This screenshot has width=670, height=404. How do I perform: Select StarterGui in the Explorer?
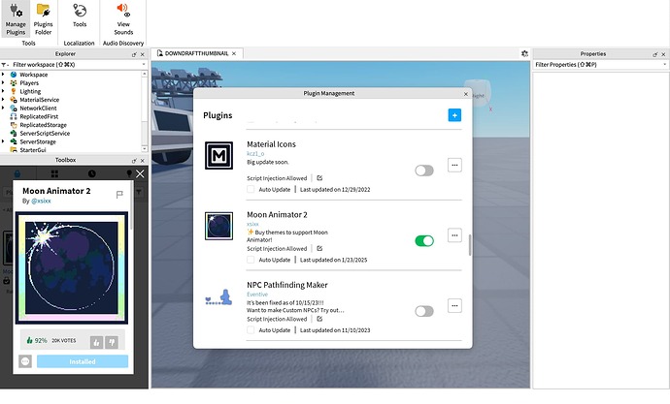[x=32, y=149]
